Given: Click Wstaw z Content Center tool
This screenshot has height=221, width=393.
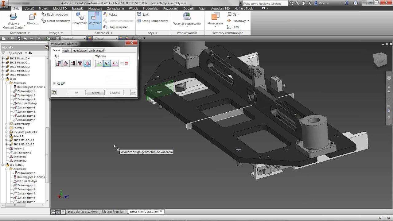Looking at the screenshot, I should (14, 21).
